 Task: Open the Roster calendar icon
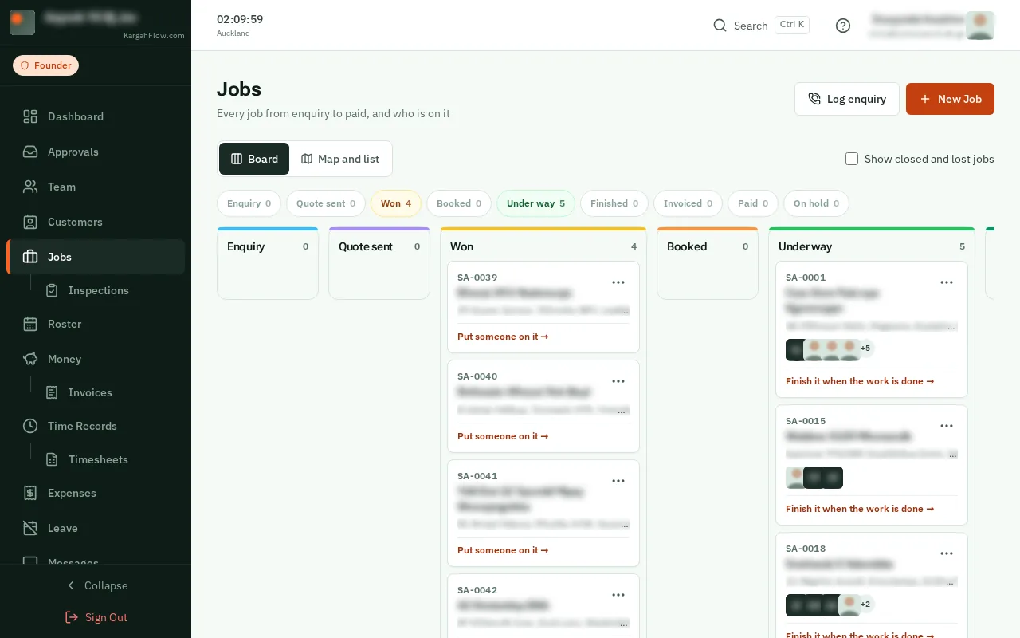[30, 324]
